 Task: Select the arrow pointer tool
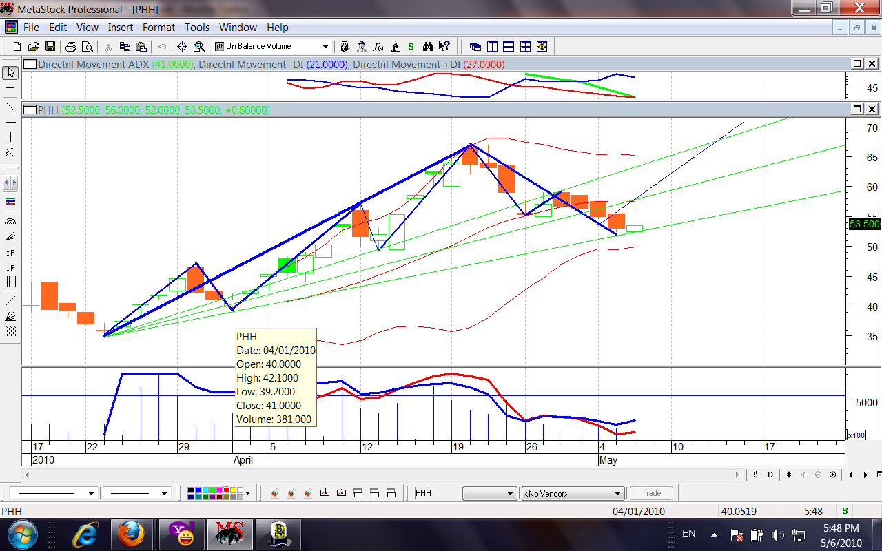coord(10,72)
